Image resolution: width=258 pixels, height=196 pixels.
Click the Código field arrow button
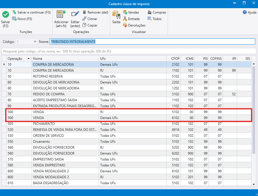[x=35, y=42]
